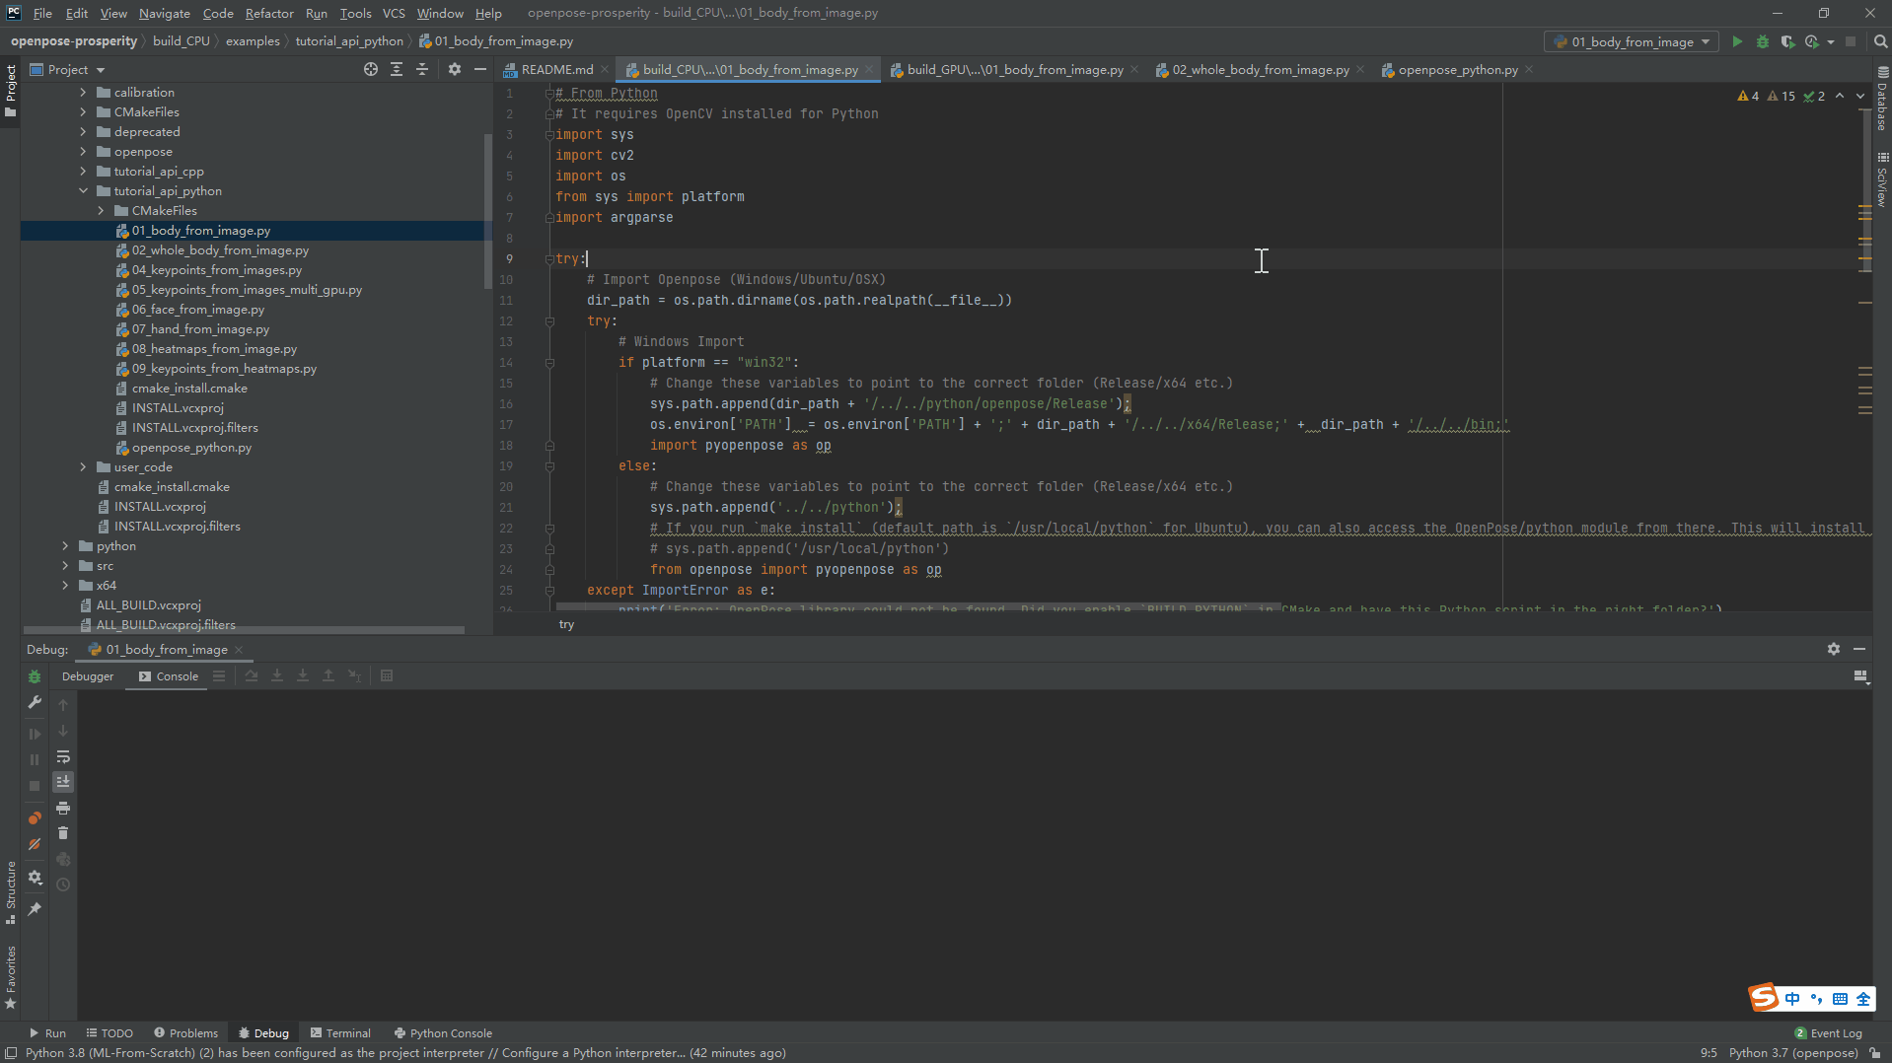Click Step Out arrow in debugger toolbar
Screen dimensions: 1892x1063
(x=328, y=675)
